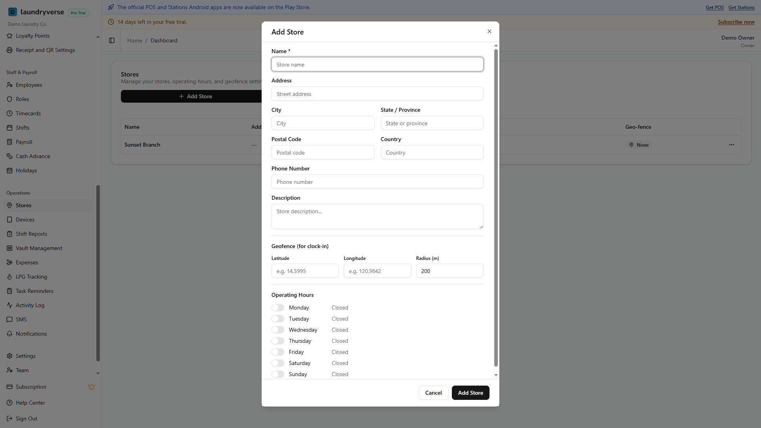Click the Loyalty Points star icon
Screen dimensions: 761x428
[10, 36]
